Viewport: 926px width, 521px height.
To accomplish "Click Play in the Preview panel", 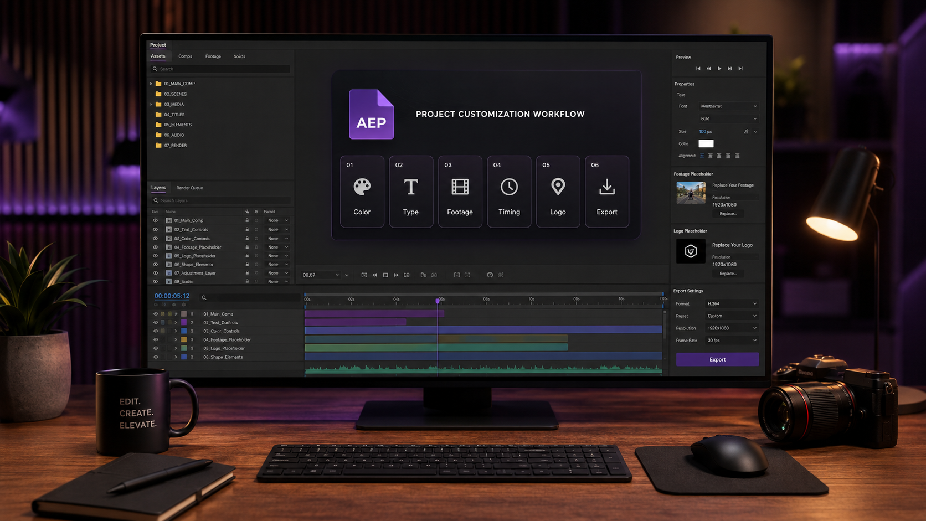I will 719,69.
